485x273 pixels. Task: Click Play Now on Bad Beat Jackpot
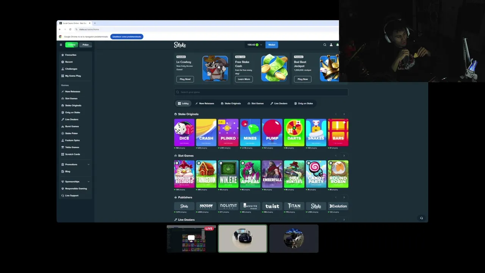pyautogui.click(x=303, y=79)
